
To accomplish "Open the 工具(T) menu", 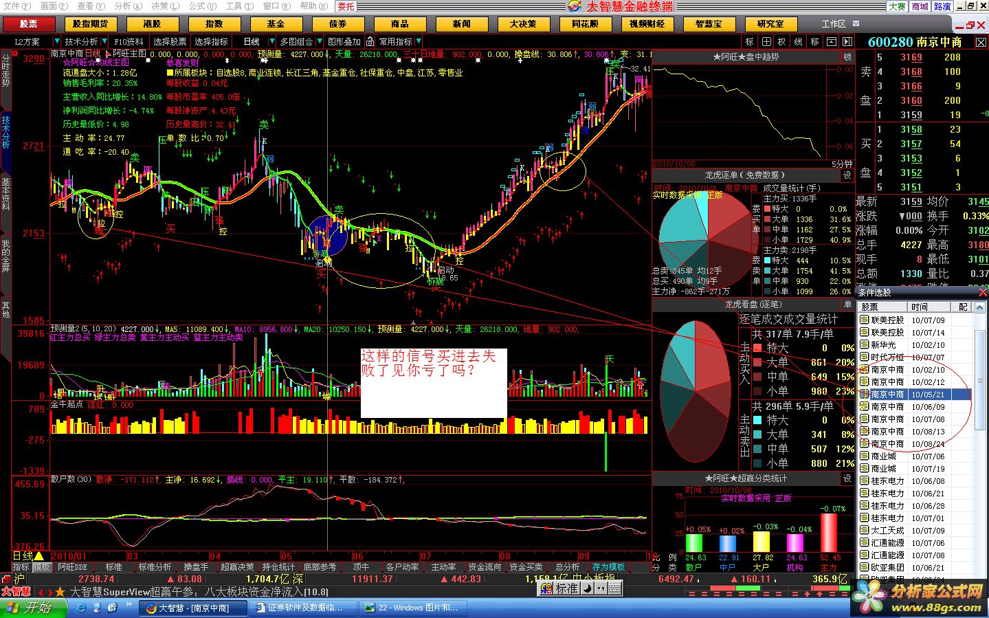I will pyautogui.click(x=239, y=6).
